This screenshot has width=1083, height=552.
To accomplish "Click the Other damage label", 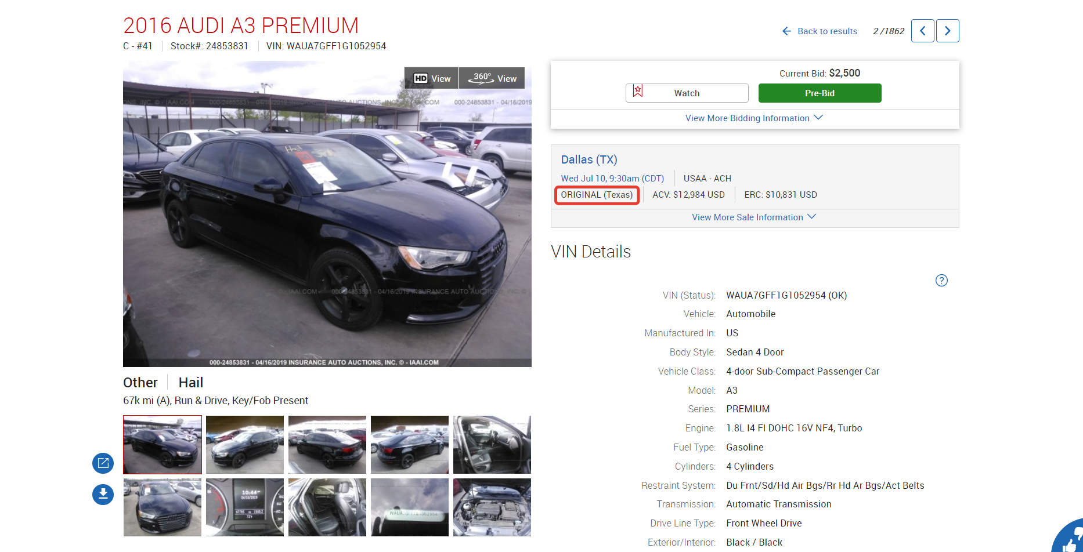I will tap(140, 383).
